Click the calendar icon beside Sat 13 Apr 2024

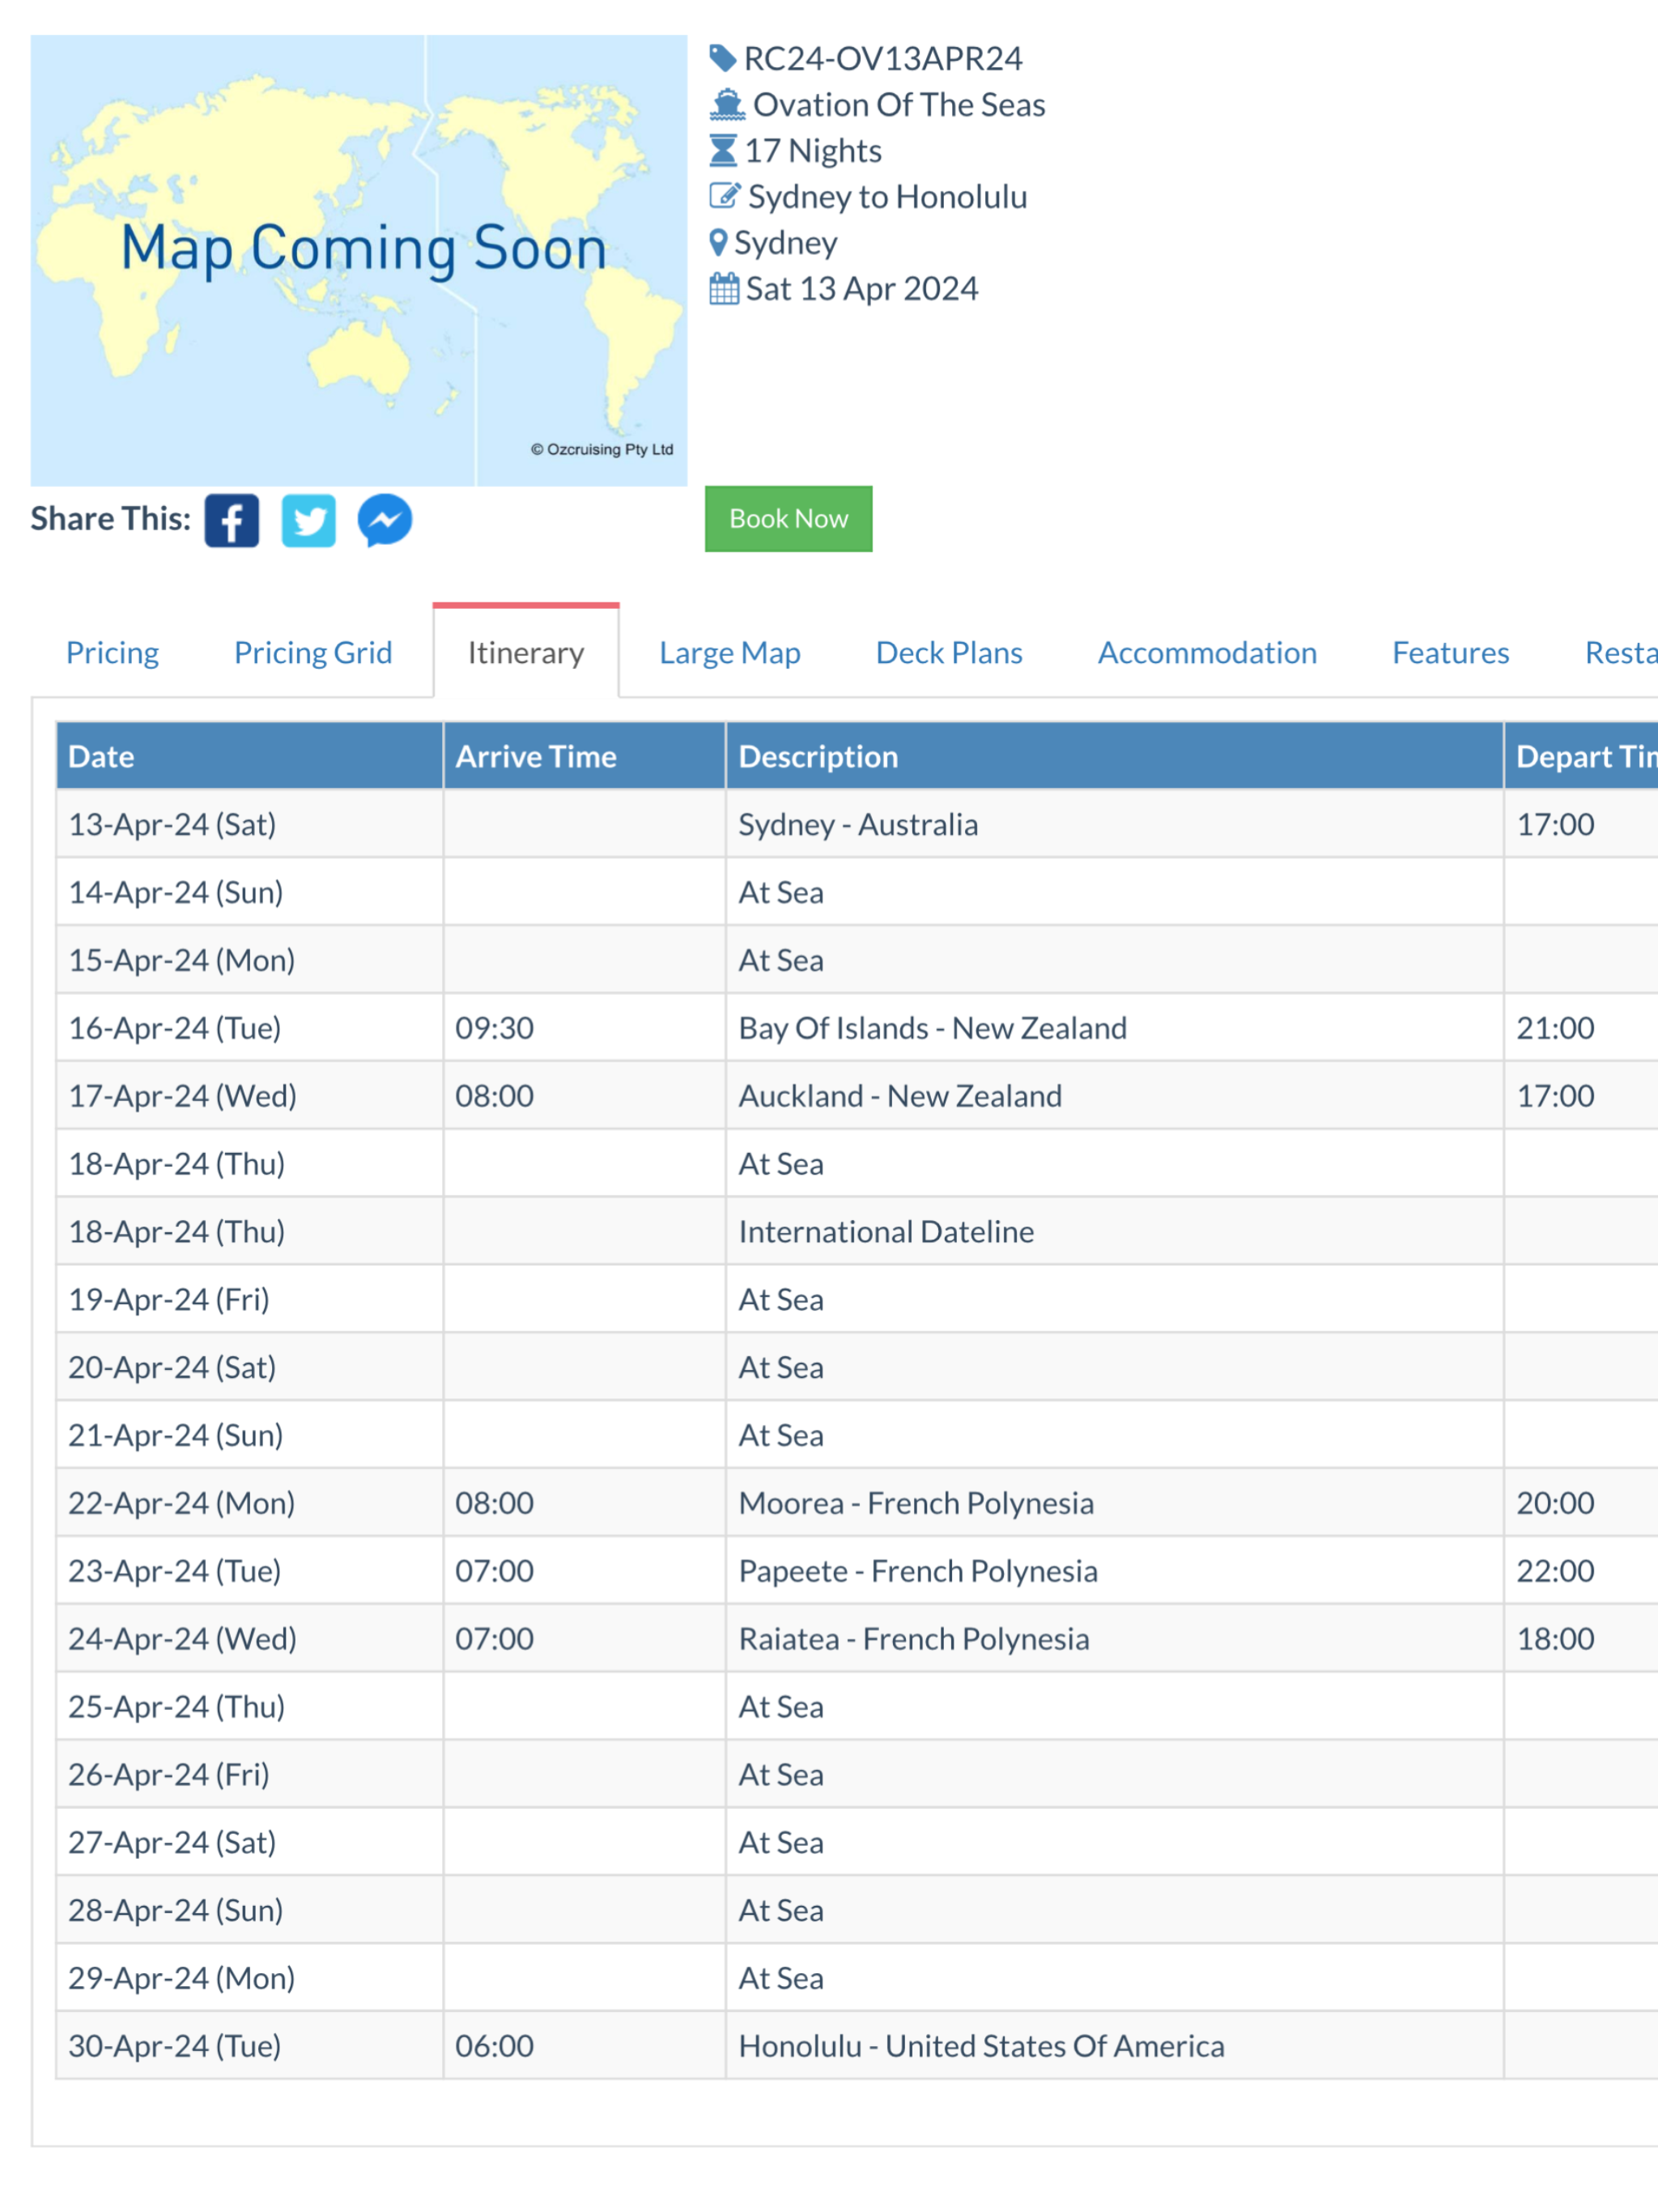[724, 289]
